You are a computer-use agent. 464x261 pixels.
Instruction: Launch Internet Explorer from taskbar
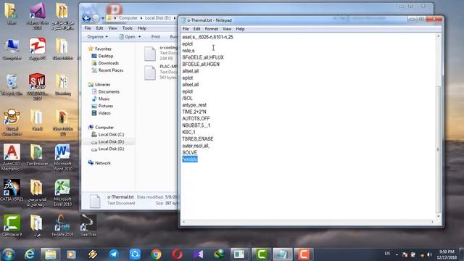click(x=29, y=254)
